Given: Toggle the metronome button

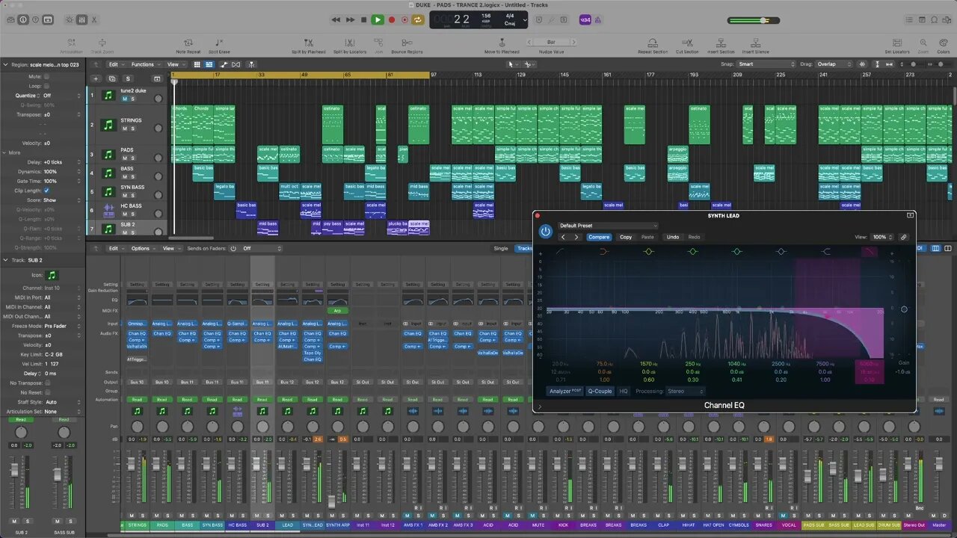Looking at the screenshot, I should (x=597, y=19).
